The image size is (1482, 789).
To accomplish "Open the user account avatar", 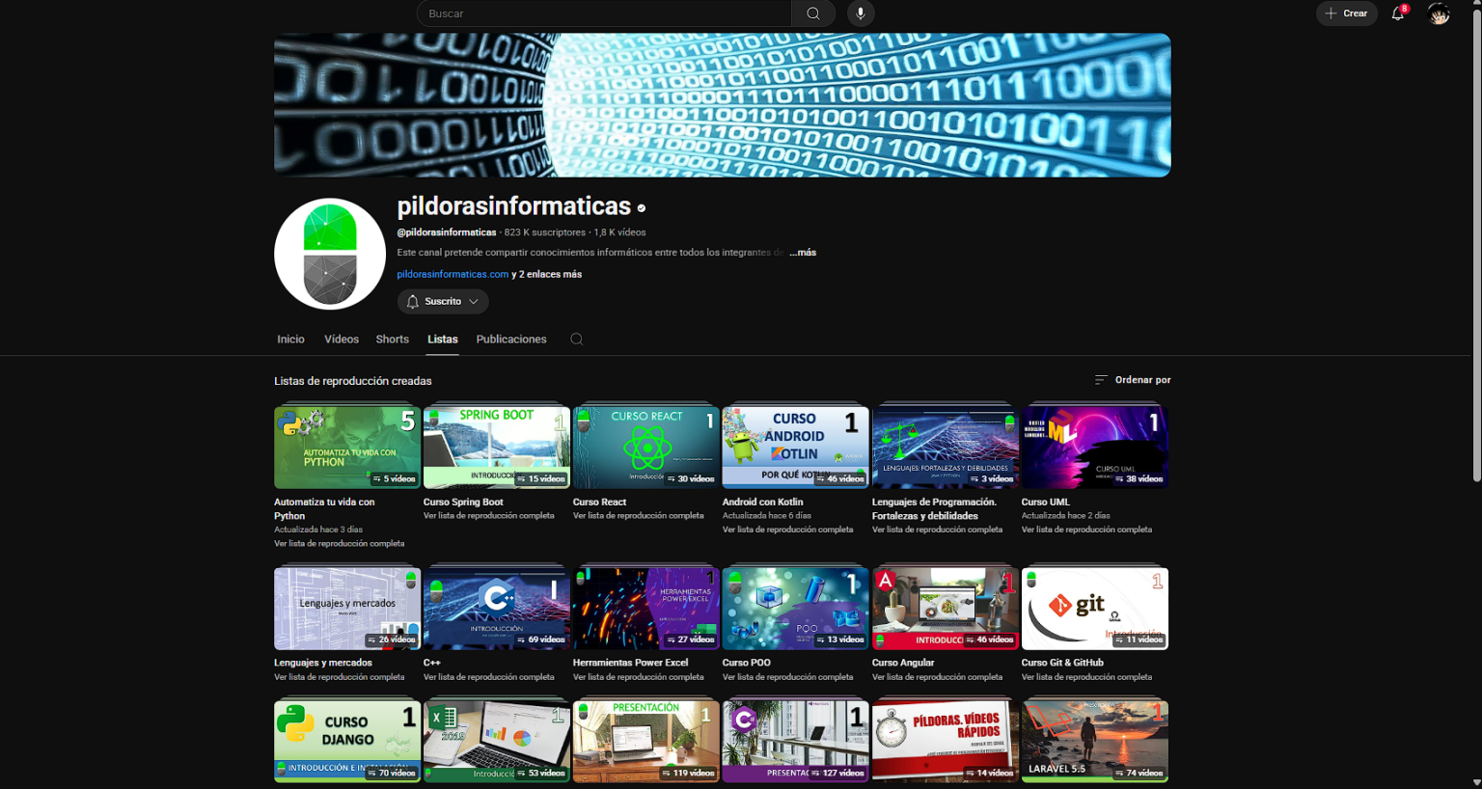I will (x=1439, y=14).
